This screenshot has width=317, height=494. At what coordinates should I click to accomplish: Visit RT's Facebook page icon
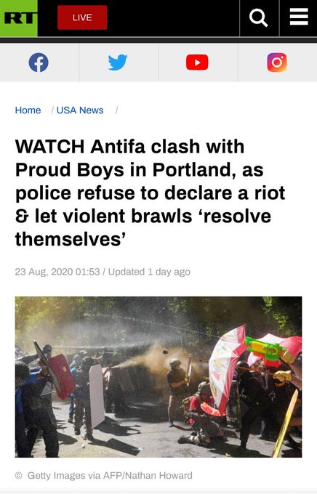(39, 62)
